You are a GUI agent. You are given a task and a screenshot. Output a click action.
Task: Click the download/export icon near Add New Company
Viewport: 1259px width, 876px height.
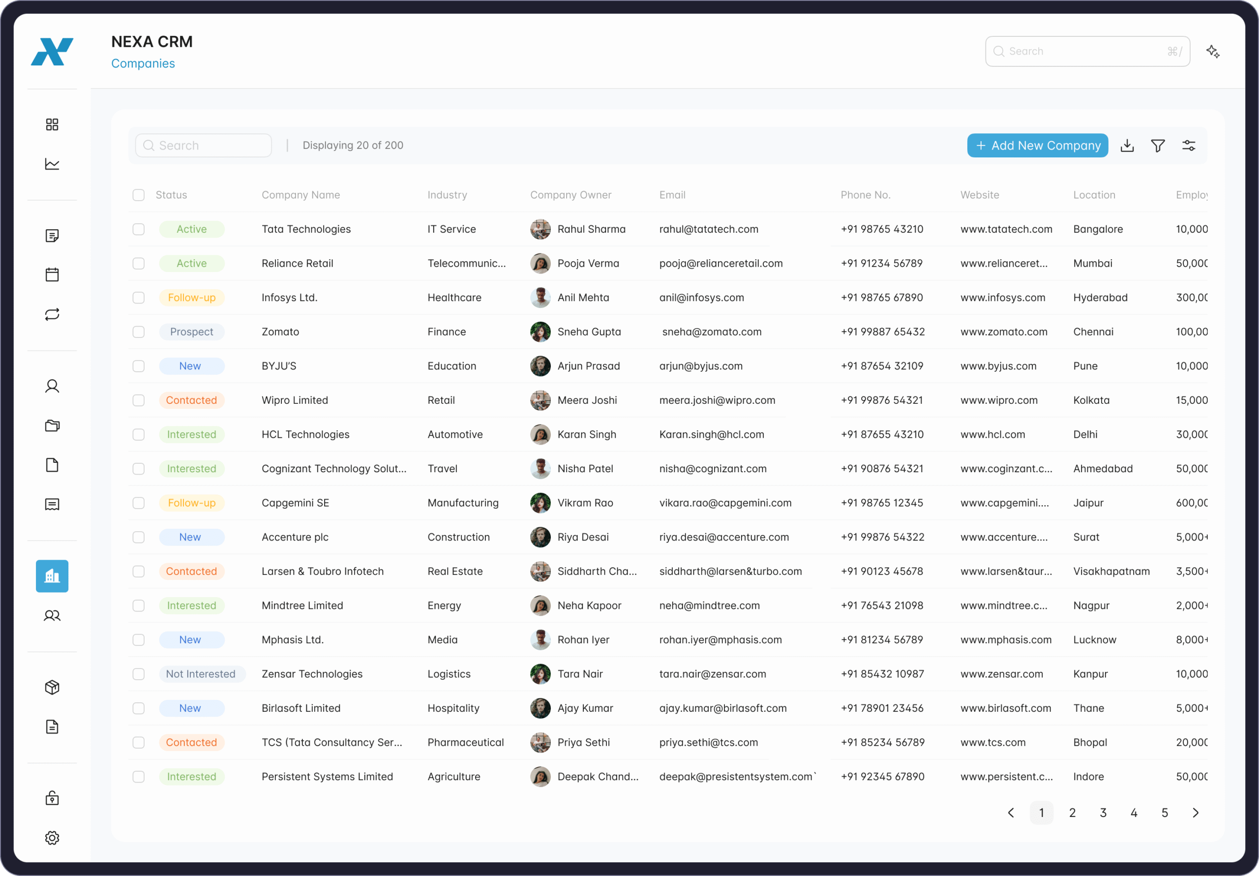click(1127, 145)
